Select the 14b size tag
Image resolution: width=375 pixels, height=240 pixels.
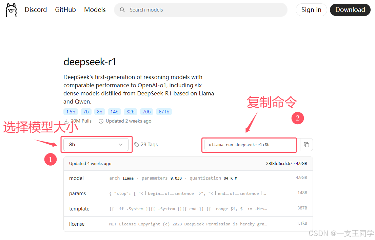(114, 112)
